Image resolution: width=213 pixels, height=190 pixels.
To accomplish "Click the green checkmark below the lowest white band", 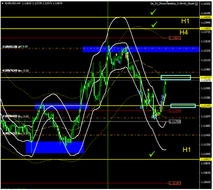I will 152,154.
